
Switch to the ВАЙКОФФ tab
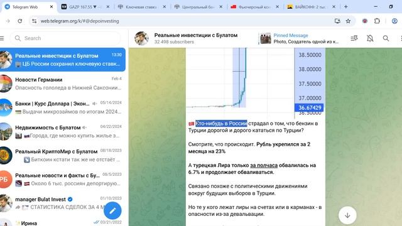click(310, 7)
